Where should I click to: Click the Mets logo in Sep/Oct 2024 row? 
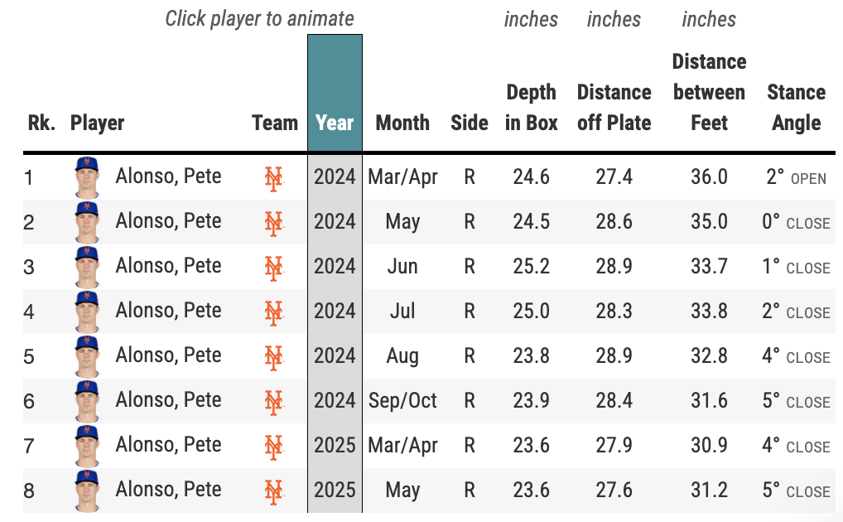pos(273,401)
